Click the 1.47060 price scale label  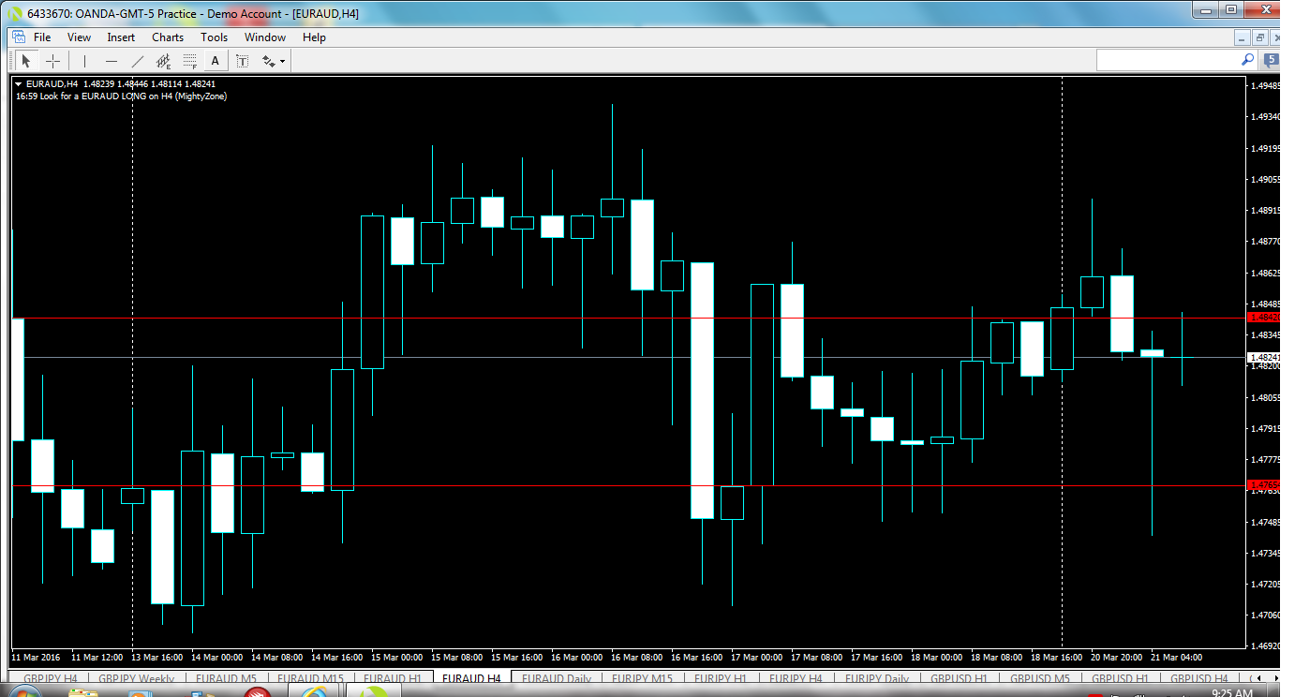(1265, 615)
